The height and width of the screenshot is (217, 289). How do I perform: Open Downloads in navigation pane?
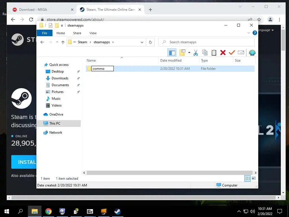(60, 78)
